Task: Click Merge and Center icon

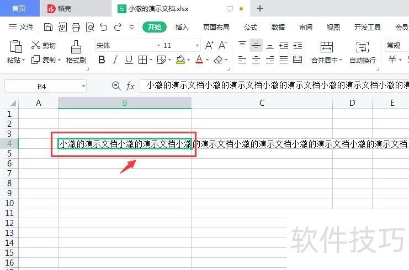Action: pos(327,47)
